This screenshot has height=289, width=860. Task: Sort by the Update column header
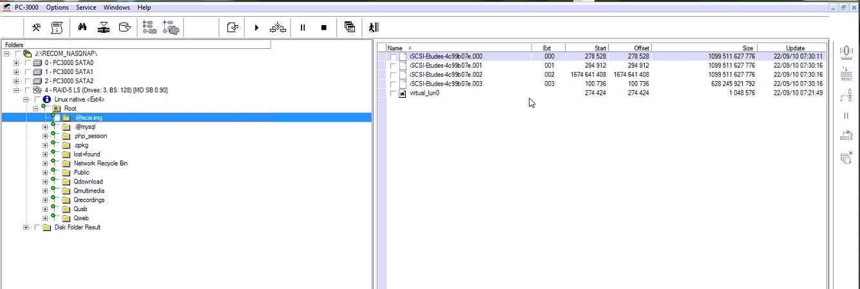[792, 48]
